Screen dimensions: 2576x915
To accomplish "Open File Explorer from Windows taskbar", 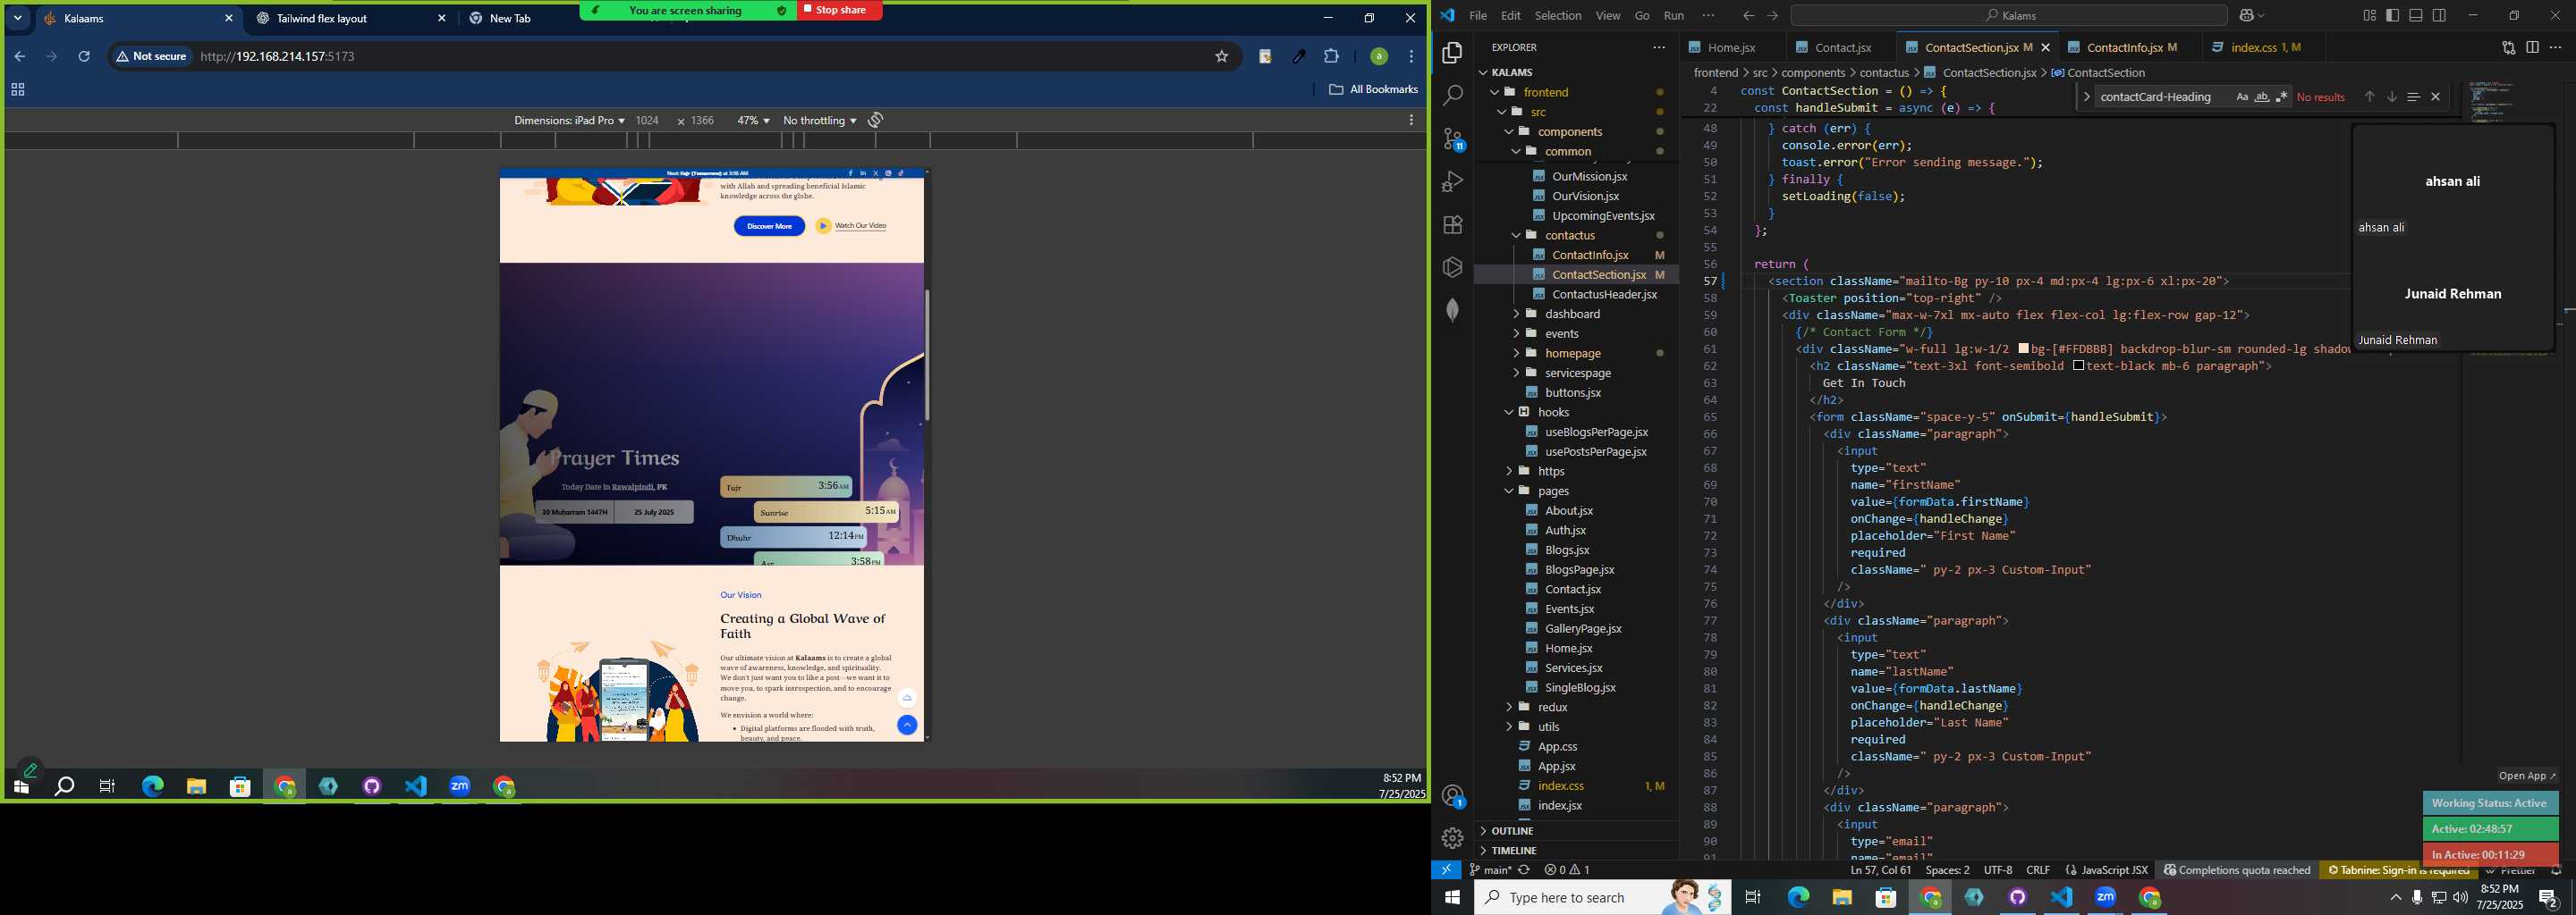I will (x=1842, y=898).
